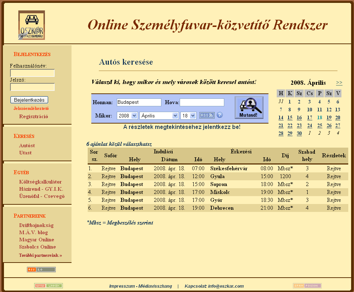Click the Spam Poison footer badge
The height and width of the screenshot is (292, 354).
(x=307, y=286)
